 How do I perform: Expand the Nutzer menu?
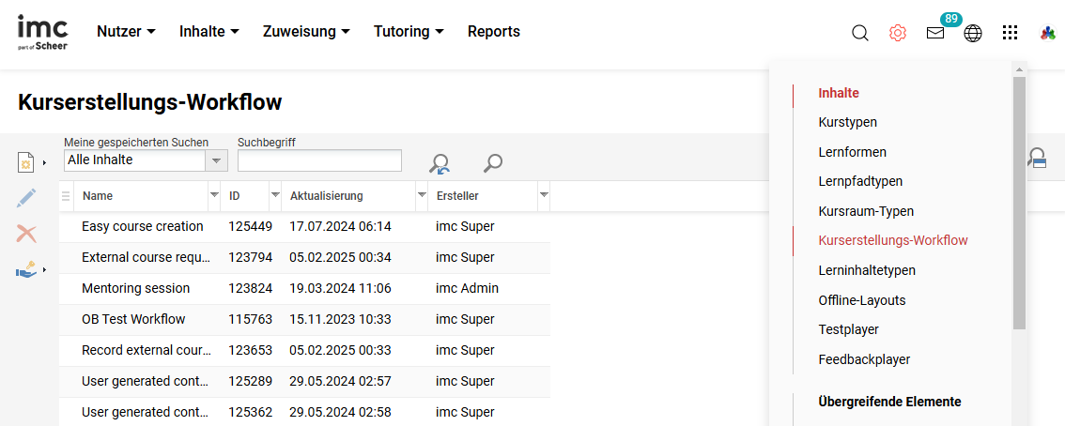(126, 32)
